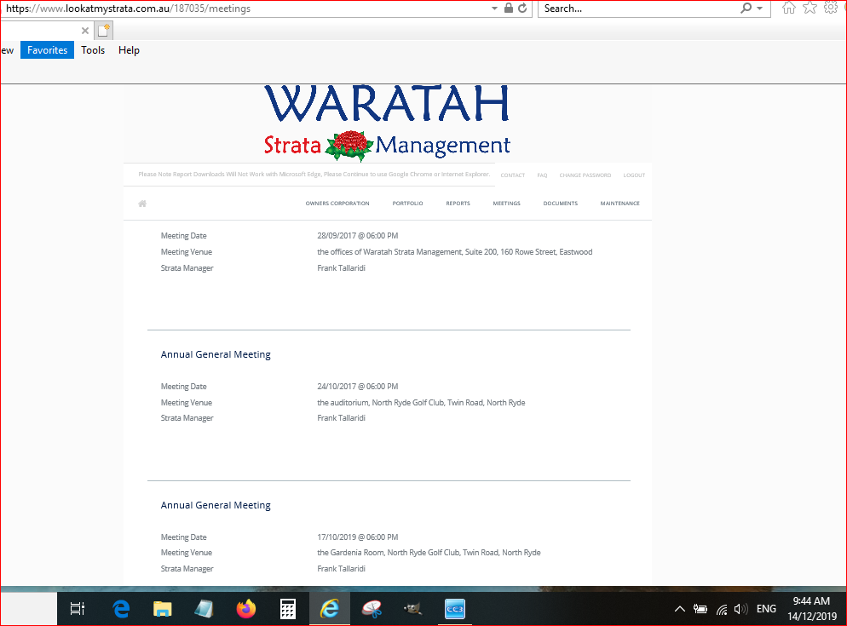Click the magnifier icon in the search box
The width and height of the screenshot is (847, 626).
tap(746, 9)
